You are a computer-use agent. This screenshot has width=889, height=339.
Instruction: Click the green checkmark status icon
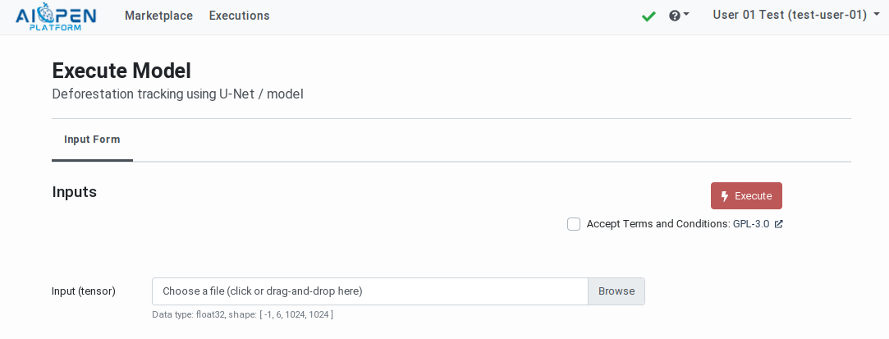pos(648,16)
